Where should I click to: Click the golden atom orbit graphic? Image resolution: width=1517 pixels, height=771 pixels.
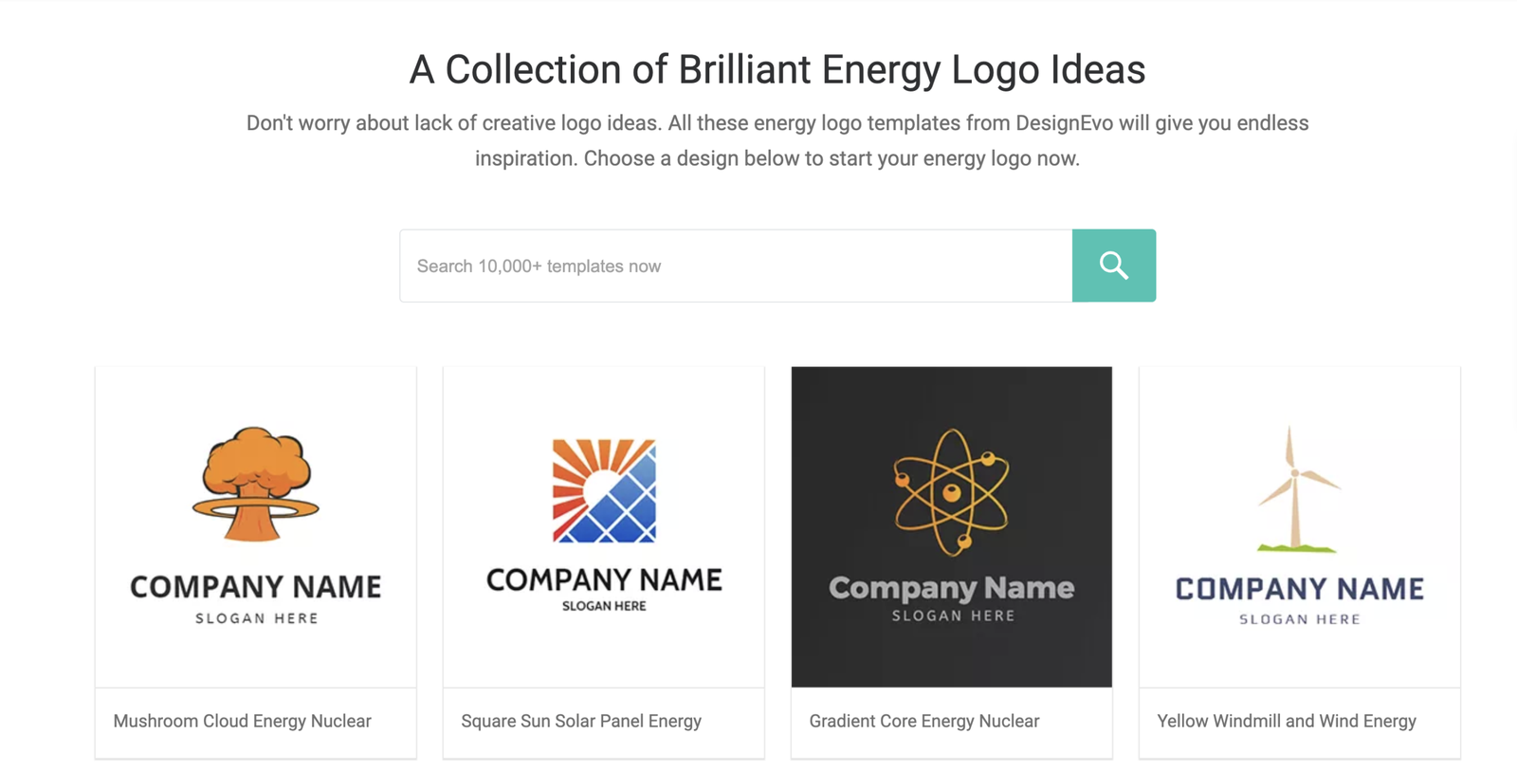coord(951,492)
